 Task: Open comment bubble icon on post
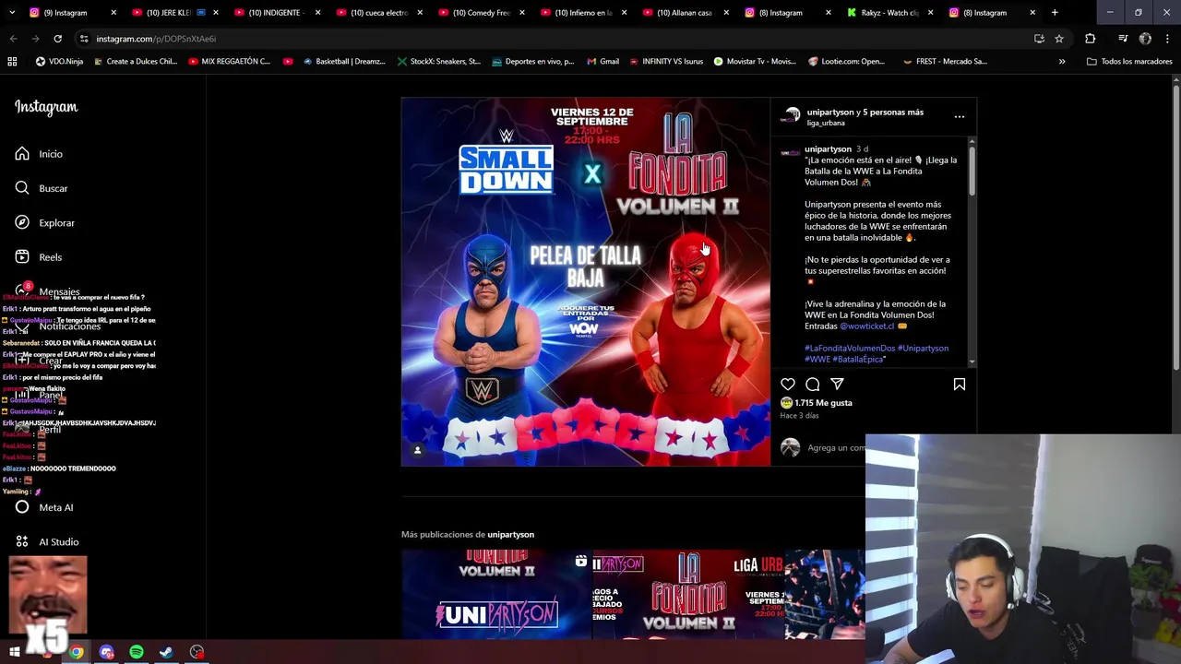coord(813,384)
